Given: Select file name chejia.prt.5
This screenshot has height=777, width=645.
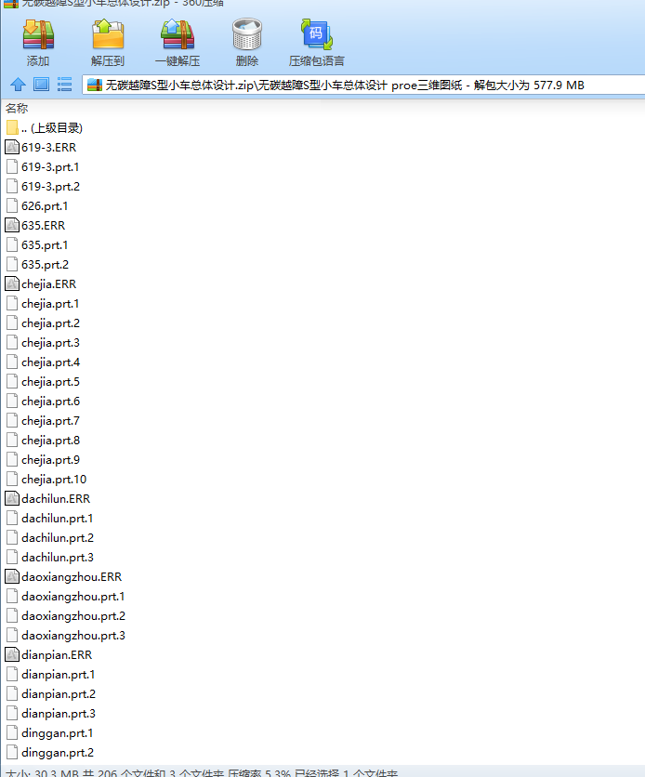Looking at the screenshot, I should click(50, 382).
